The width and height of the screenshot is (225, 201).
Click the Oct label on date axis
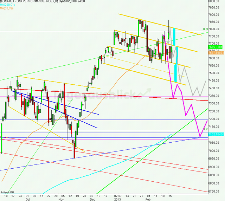tap(27, 199)
